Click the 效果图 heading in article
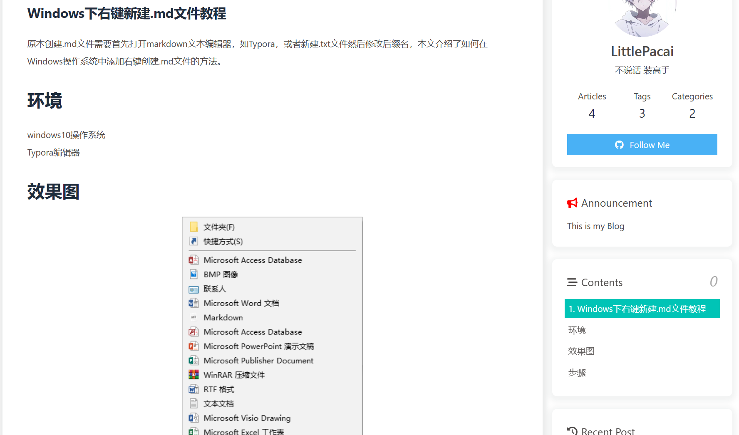This screenshot has width=739, height=435. (53, 192)
